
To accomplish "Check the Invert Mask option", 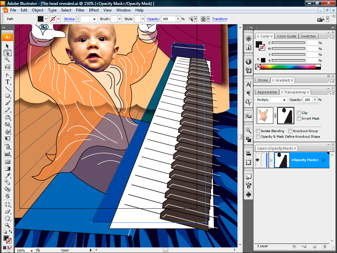I will [299, 118].
